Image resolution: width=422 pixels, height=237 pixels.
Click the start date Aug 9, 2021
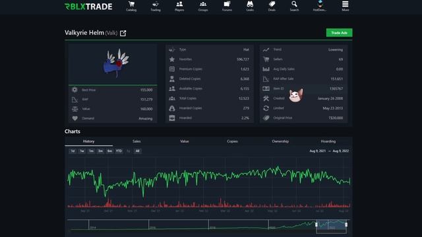[x=318, y=151]
